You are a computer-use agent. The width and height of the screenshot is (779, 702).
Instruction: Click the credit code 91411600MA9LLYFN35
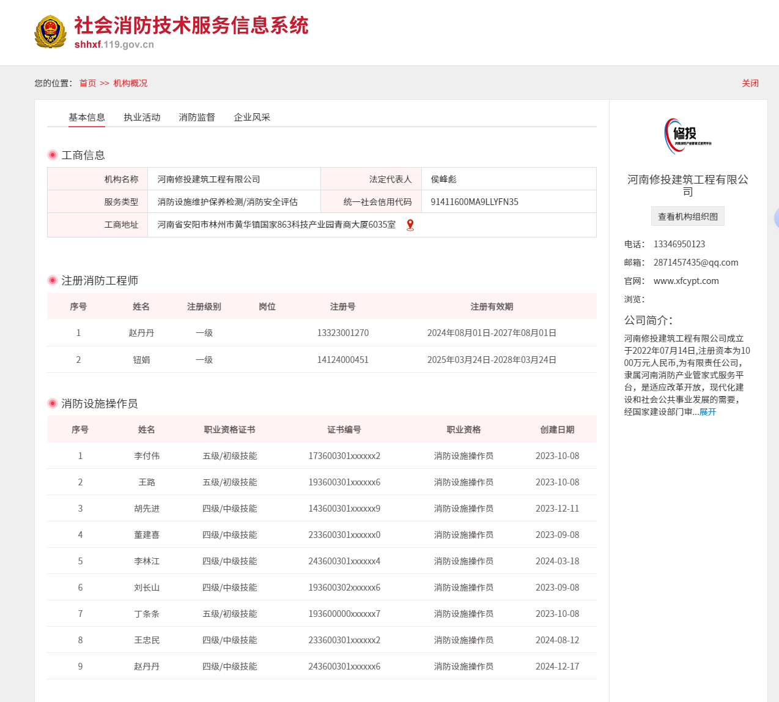tap(474, 202)
